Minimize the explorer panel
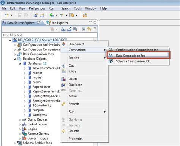This screenshot has width=180, height=146. [x=90, y=21]
